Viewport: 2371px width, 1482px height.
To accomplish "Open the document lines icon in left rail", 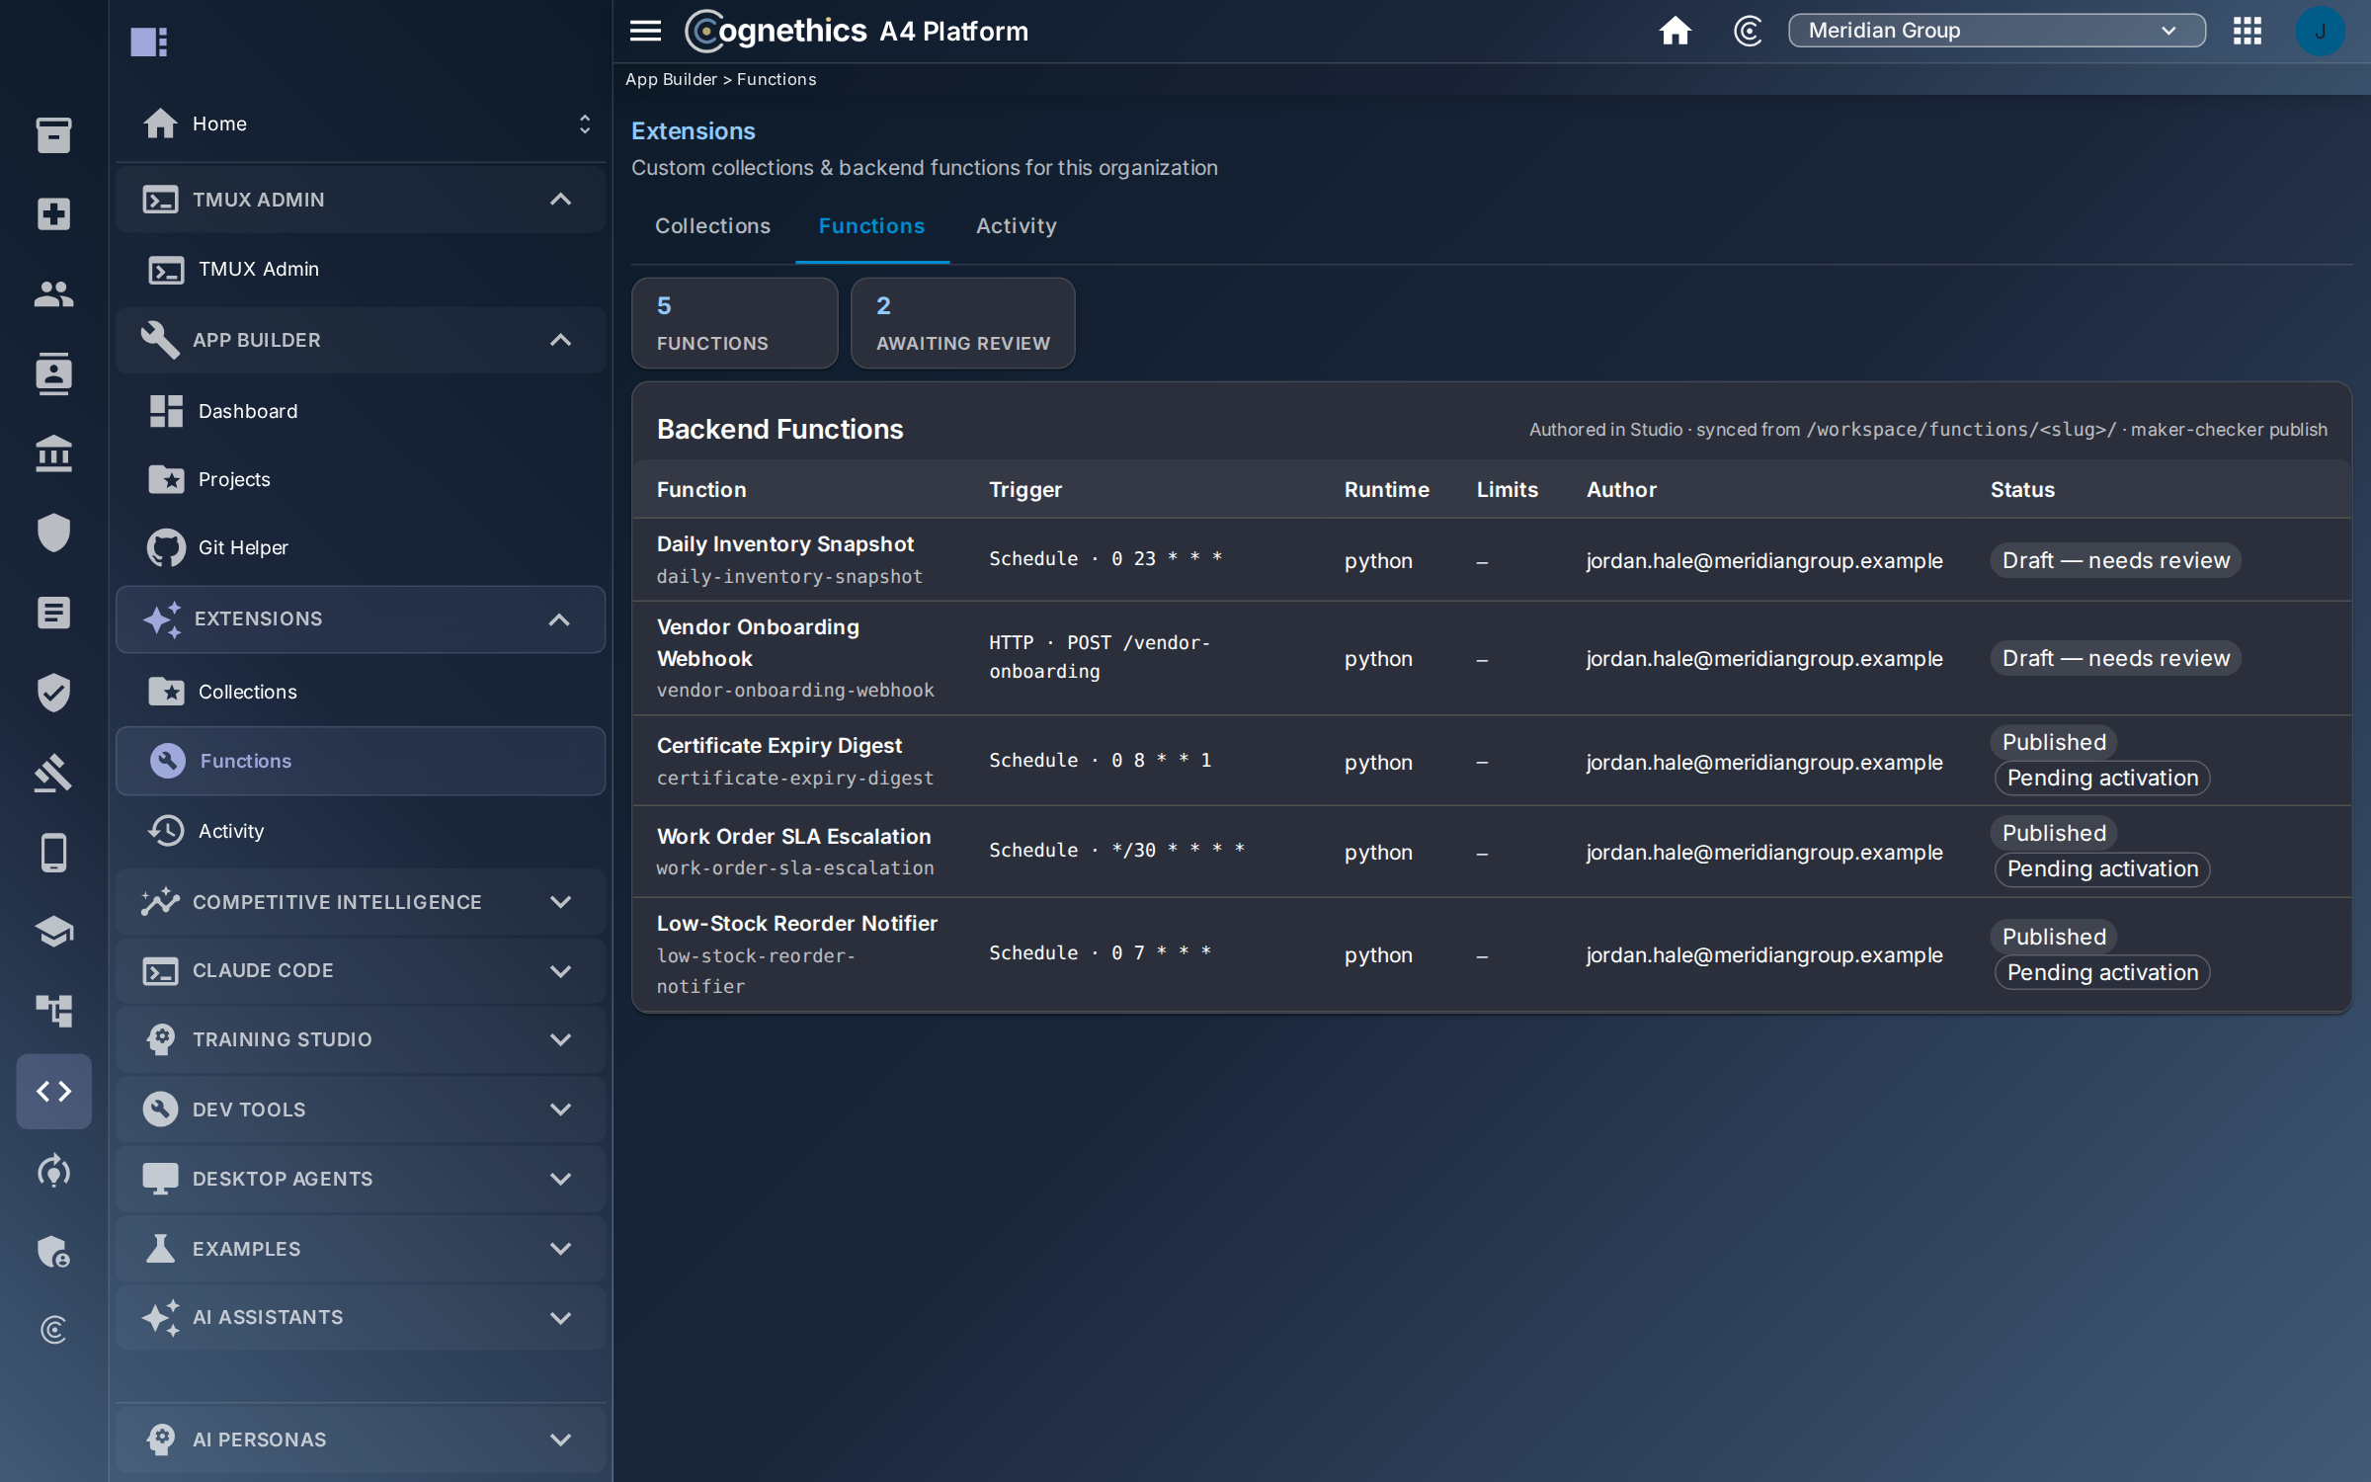I will tap(53, 613).
